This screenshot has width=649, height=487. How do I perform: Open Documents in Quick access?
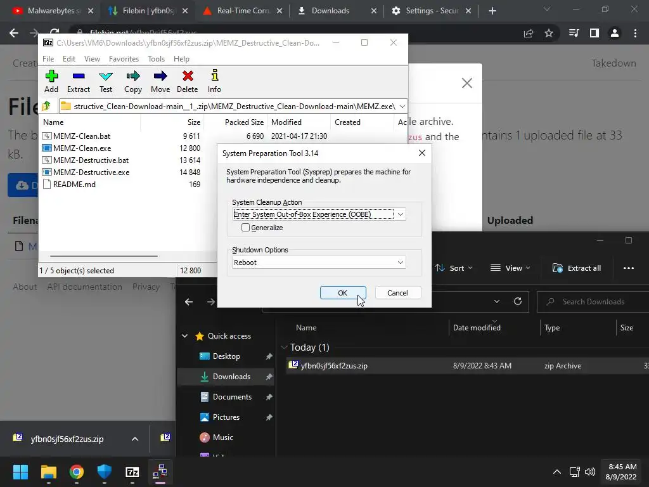[232, 397]
